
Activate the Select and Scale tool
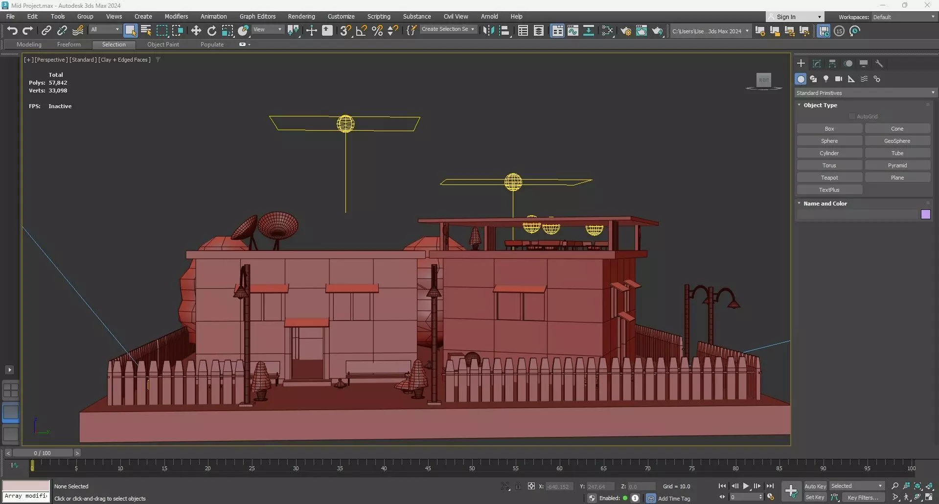pyautogui.click(x=227, y=31)
